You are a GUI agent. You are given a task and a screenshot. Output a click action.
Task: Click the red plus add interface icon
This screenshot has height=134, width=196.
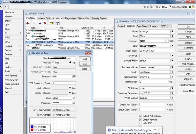coord(28,23)
